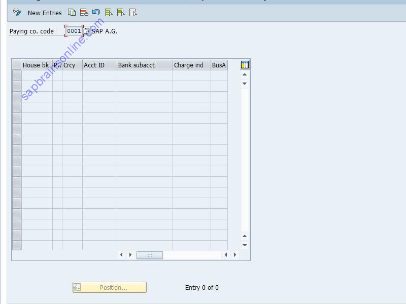The width and height of the screenshot is (406, 304).
Task: Click the Select Block icon
Action: click(121, 13)
